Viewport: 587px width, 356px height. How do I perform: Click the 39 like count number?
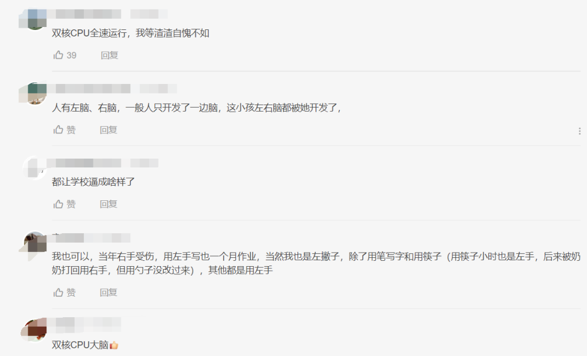(x=72, y=55)
